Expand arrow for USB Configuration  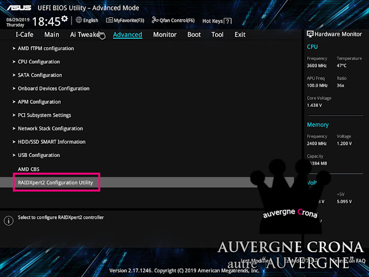tap(14, 155)
